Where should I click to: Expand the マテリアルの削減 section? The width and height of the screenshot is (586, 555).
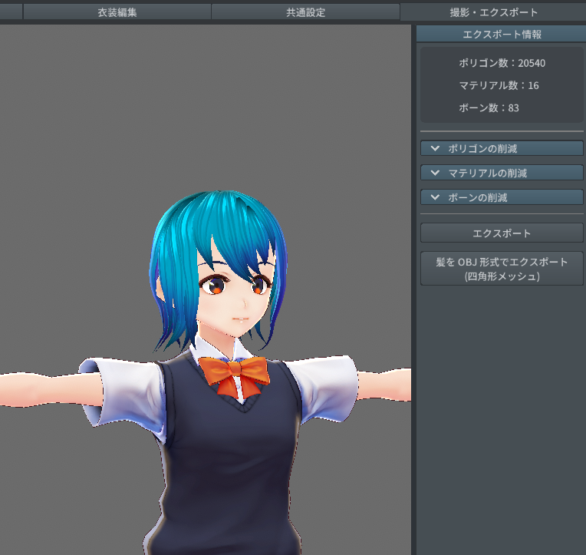pyautogui.click(x=502, y=173)
